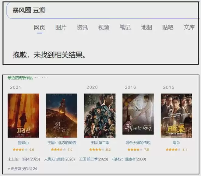Click the star rating under 王国 第二季
This screenshot has width=201, height=176.
click(97, 150)
